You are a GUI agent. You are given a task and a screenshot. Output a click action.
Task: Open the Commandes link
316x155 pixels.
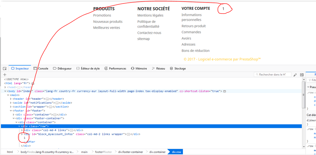191,32
